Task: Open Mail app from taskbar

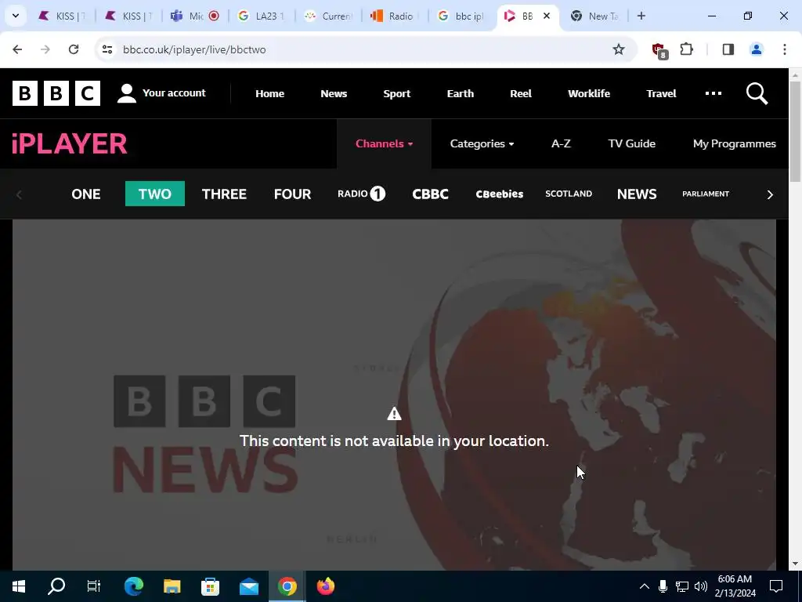Action: 248,586
